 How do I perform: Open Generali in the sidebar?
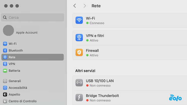pos(32,81)
